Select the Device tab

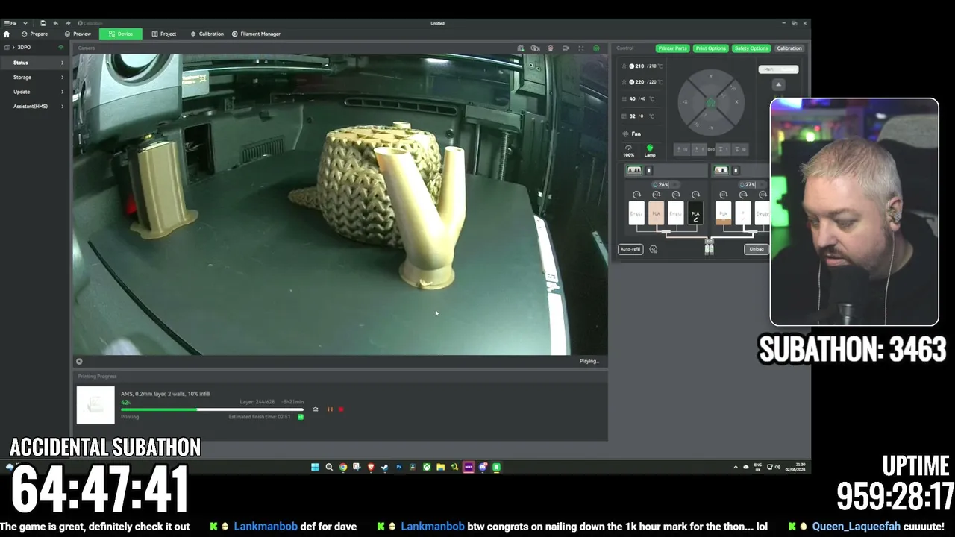point(120,34)
